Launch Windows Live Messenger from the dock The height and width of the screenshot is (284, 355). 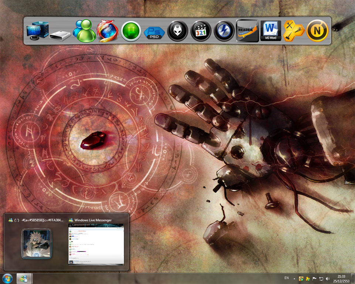84,31
